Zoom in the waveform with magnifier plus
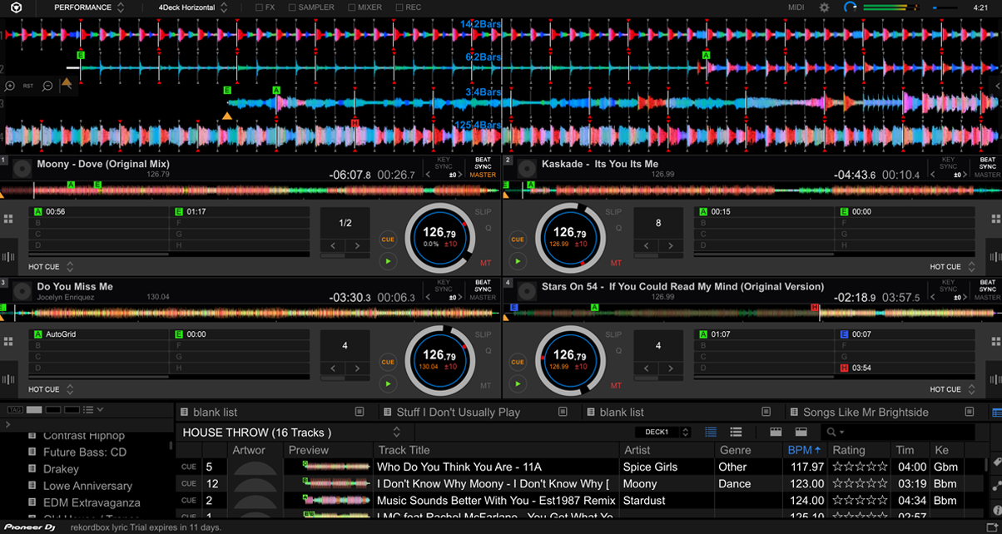 click(x=9, y=86)
